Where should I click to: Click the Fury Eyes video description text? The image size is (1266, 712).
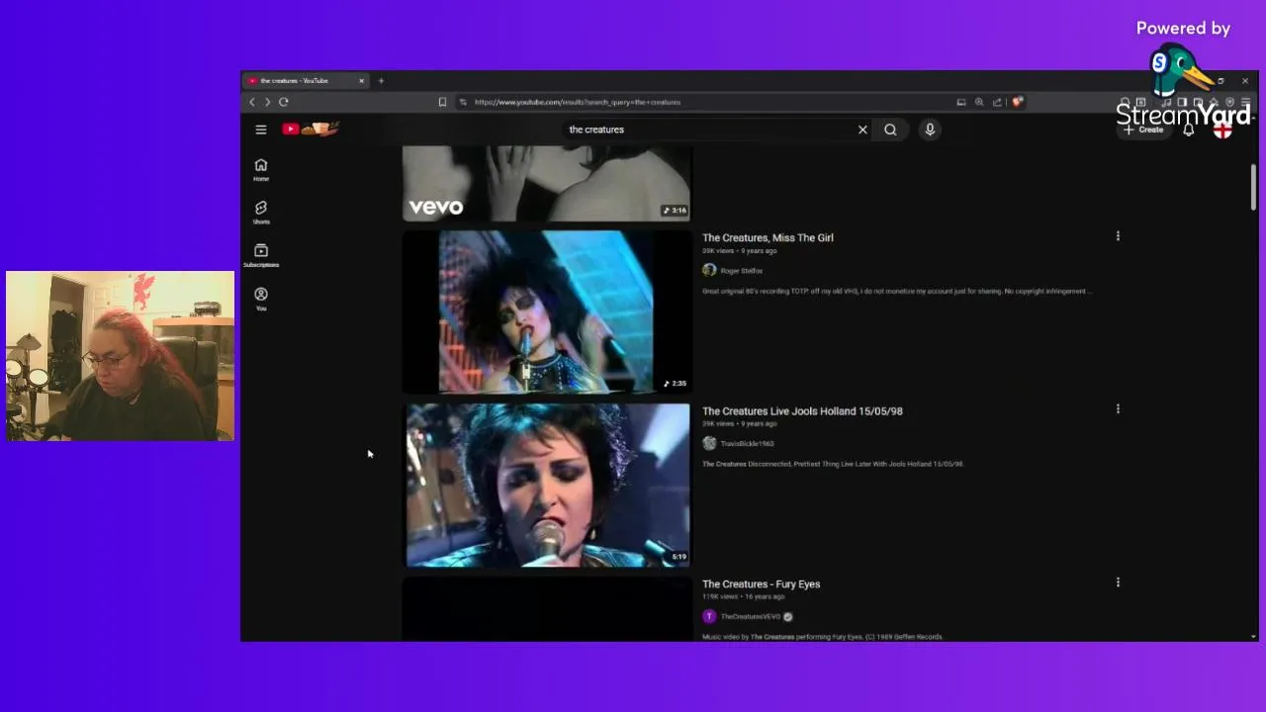(822, 637)
